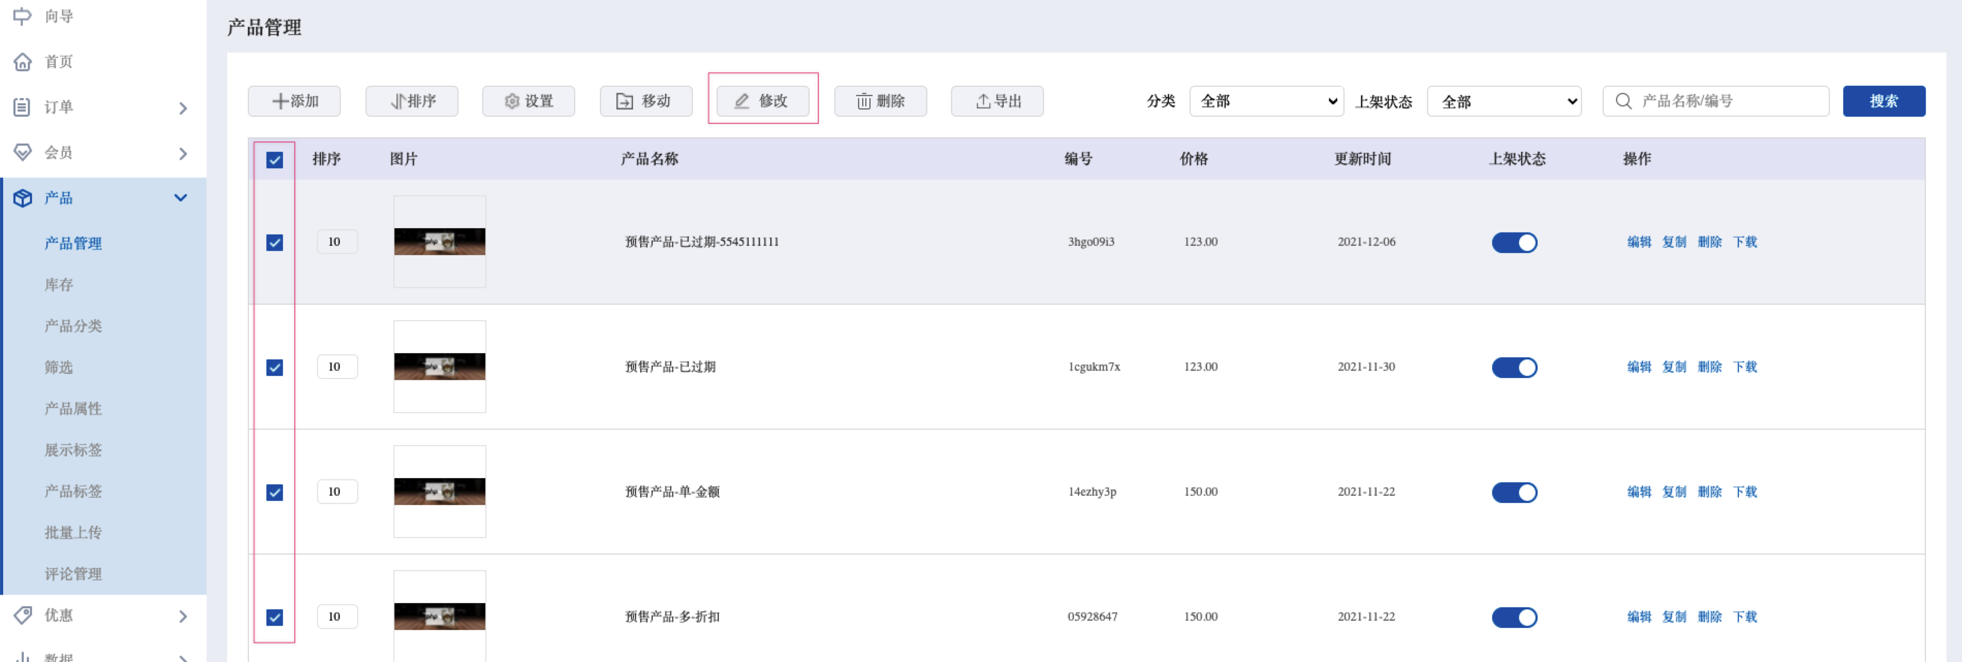The image size is (1962, 662).
Task: Open 库存 in the sidebar
Action: point(59,285)
